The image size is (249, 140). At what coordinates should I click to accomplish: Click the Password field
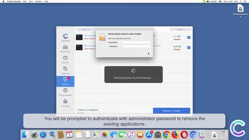pyautogui.click(x=134, y=46)
